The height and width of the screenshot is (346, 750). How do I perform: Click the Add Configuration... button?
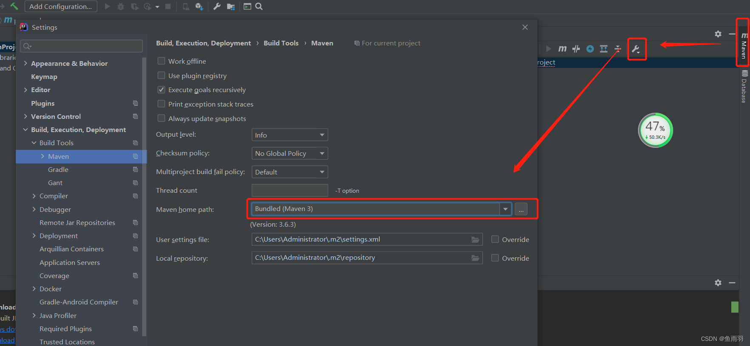pos(61,6)
